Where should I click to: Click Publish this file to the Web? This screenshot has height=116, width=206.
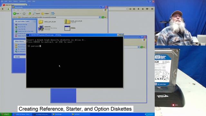pyautogui.click(x=24, y=32)
